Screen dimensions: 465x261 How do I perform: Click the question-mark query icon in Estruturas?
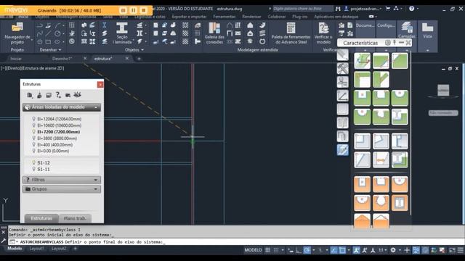pyautogui.click(x=58, y=95)
